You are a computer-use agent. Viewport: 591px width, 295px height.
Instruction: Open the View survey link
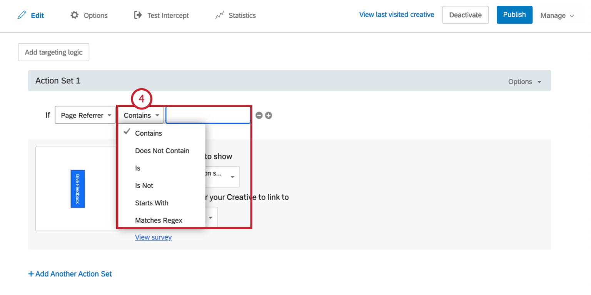click(153, 237)
